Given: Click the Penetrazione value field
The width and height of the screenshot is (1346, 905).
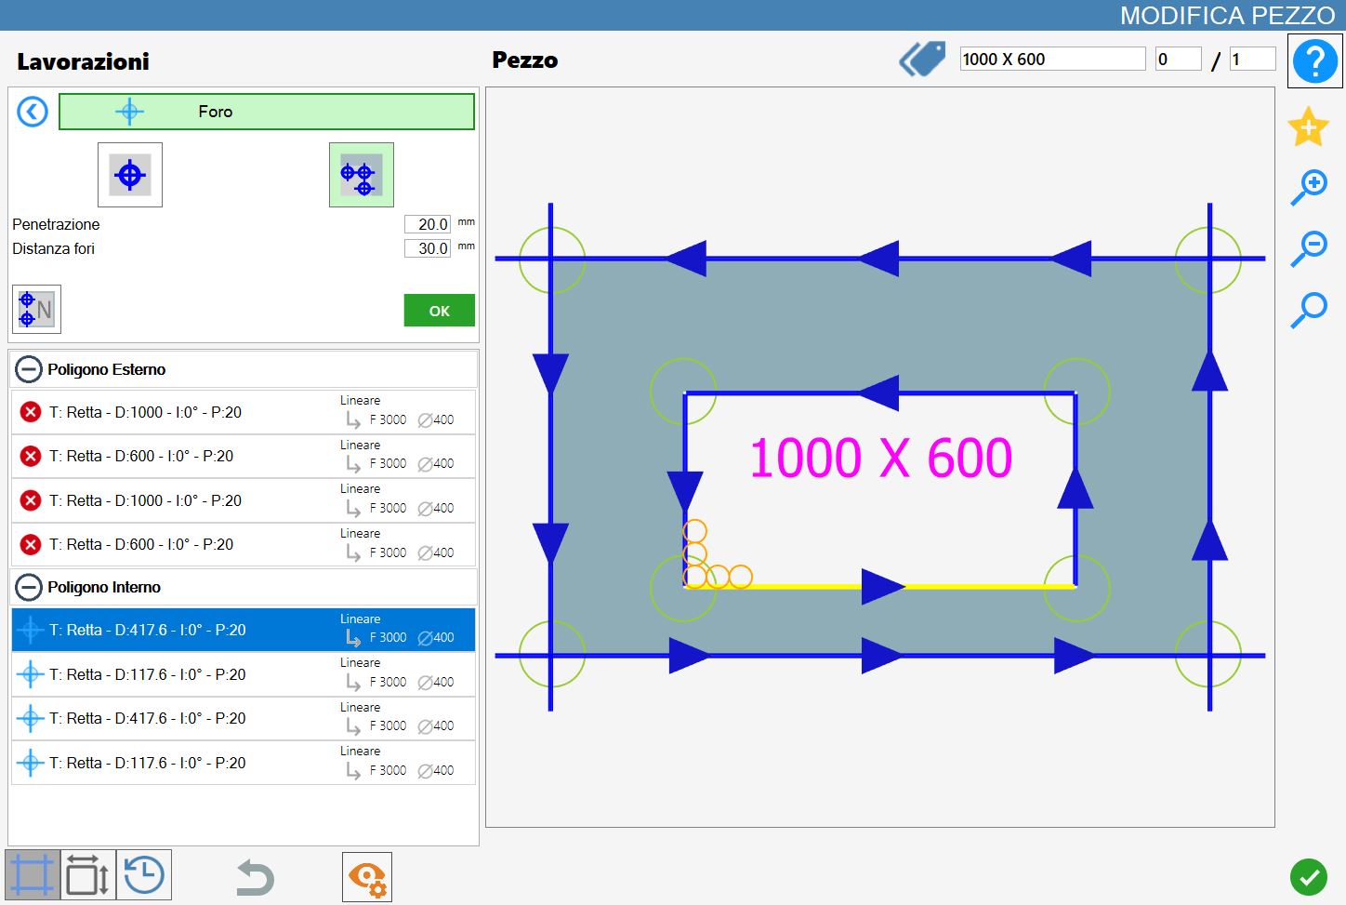Looking at the screenshot, I should coord(428,224).
